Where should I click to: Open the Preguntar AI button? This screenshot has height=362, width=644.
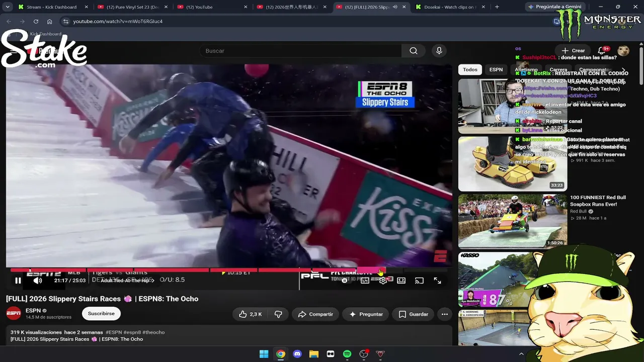(x=366, y=314)
